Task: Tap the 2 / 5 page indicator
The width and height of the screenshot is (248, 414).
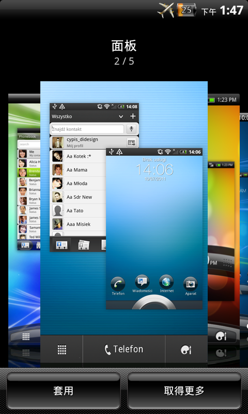Action: click(x=124, y=61)
